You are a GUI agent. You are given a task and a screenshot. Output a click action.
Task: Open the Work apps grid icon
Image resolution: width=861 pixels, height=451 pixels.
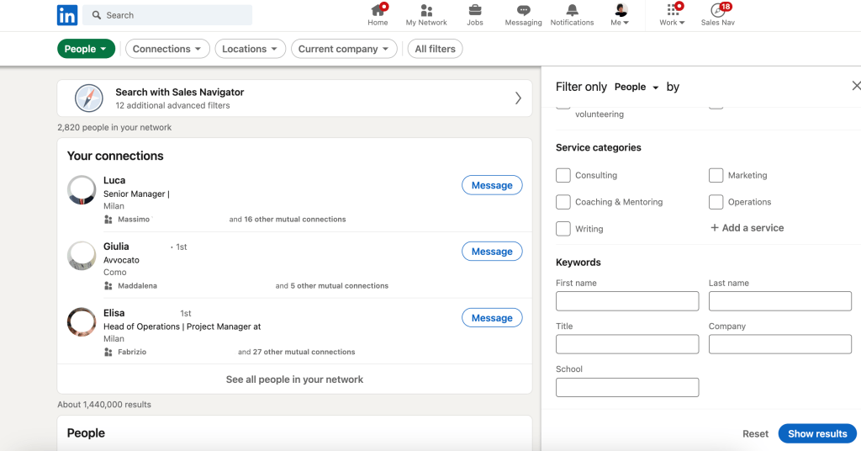click(x=672, y=11)
